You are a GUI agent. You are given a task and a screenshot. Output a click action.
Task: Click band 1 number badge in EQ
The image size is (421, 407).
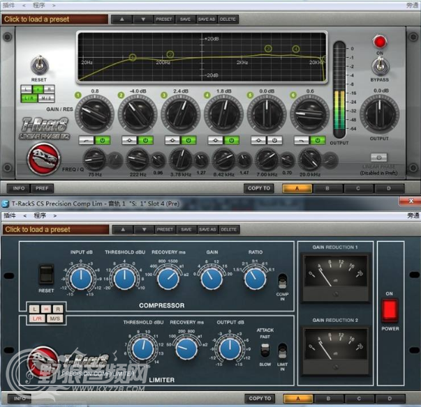tap(78, 95)
